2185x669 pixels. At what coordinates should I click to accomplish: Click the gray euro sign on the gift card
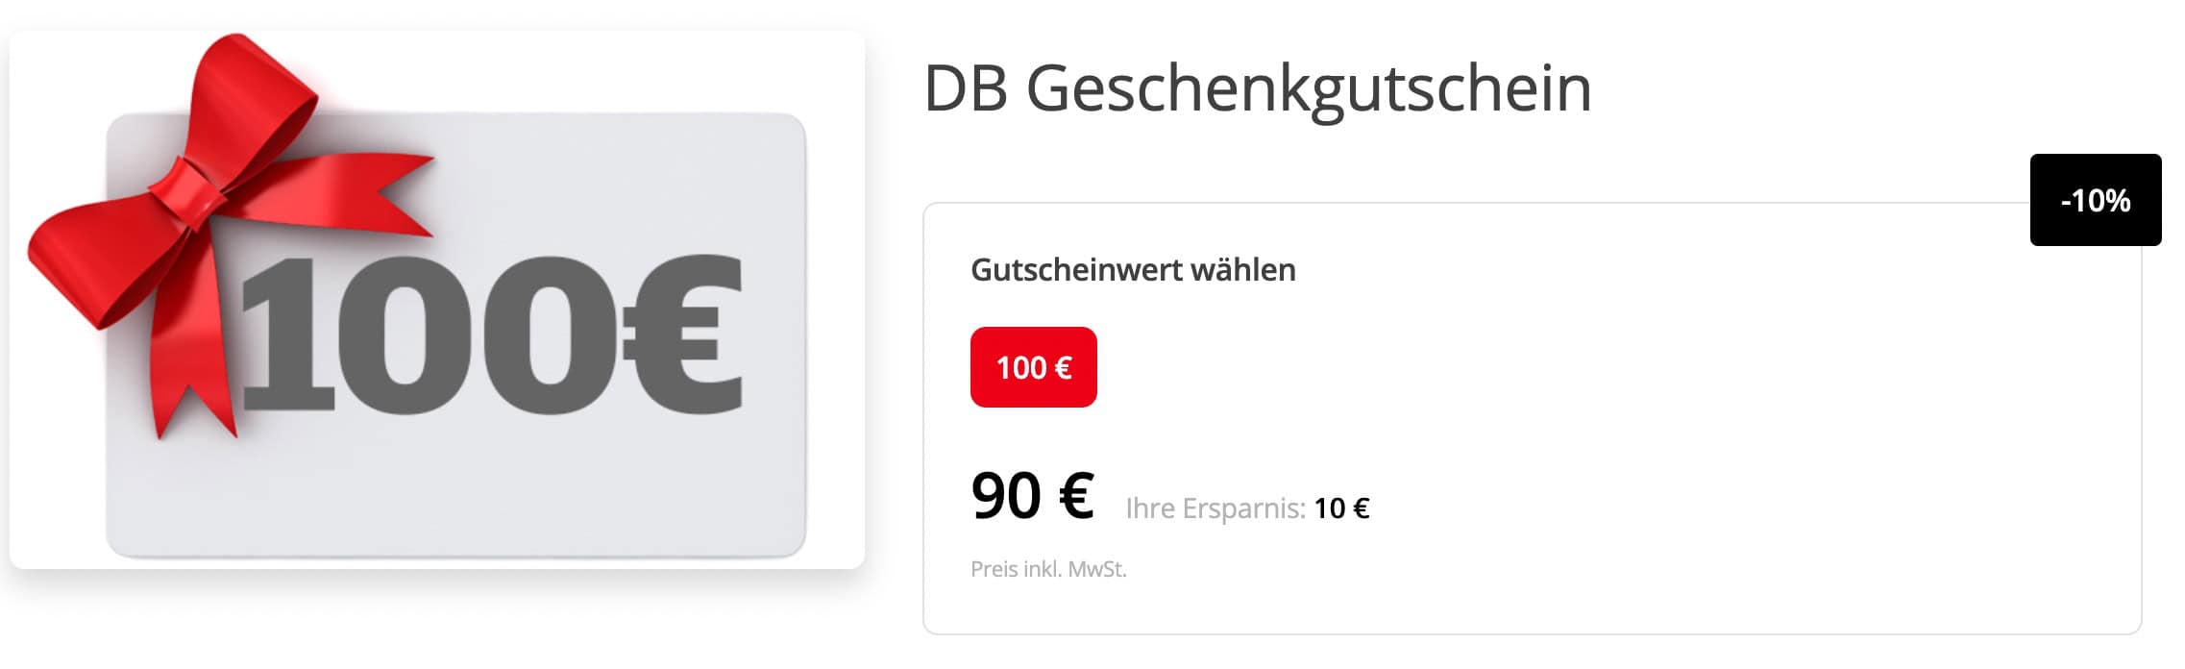pyautogui.click(x=684, y=332)
